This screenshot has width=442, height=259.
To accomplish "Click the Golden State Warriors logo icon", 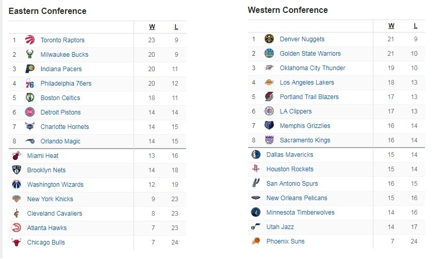I will coord(269,53).
